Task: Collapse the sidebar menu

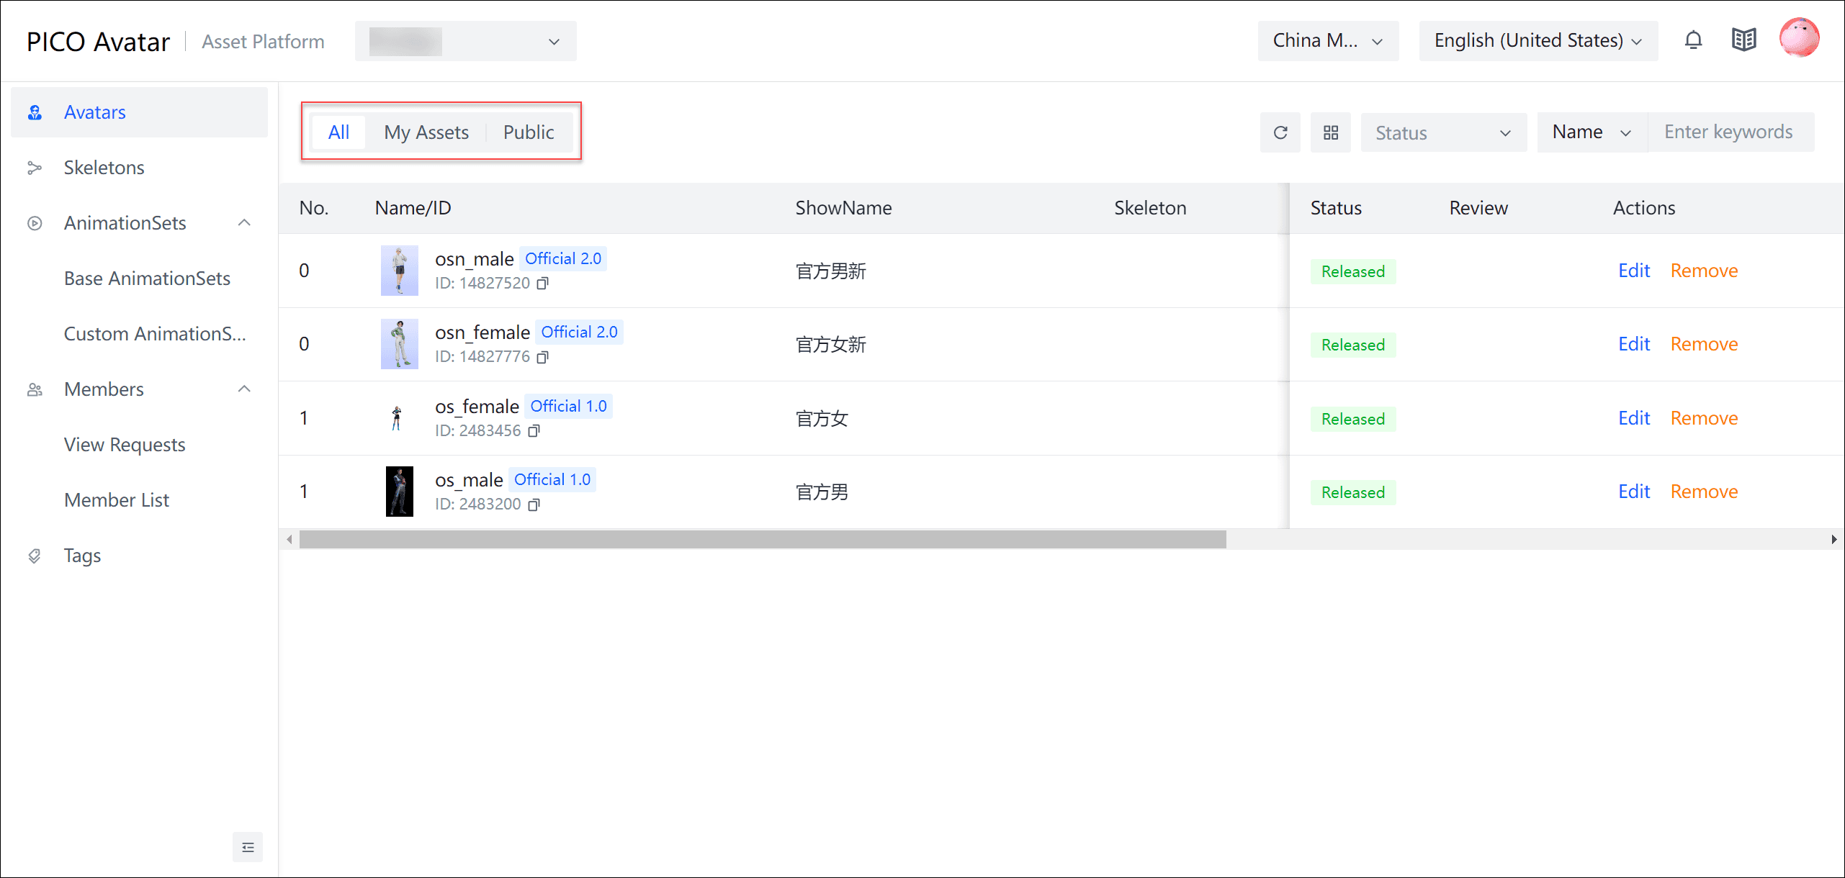Action: (248, 847)
